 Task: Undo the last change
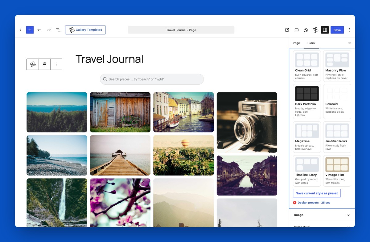click(x=39, y=30)
